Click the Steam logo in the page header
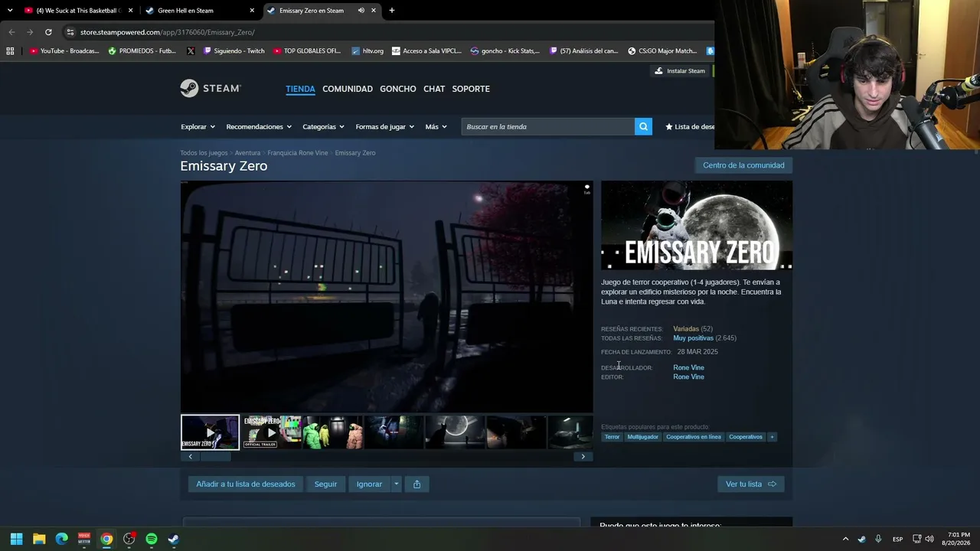Viewport: 980px width, 551px height. [211, 89]
